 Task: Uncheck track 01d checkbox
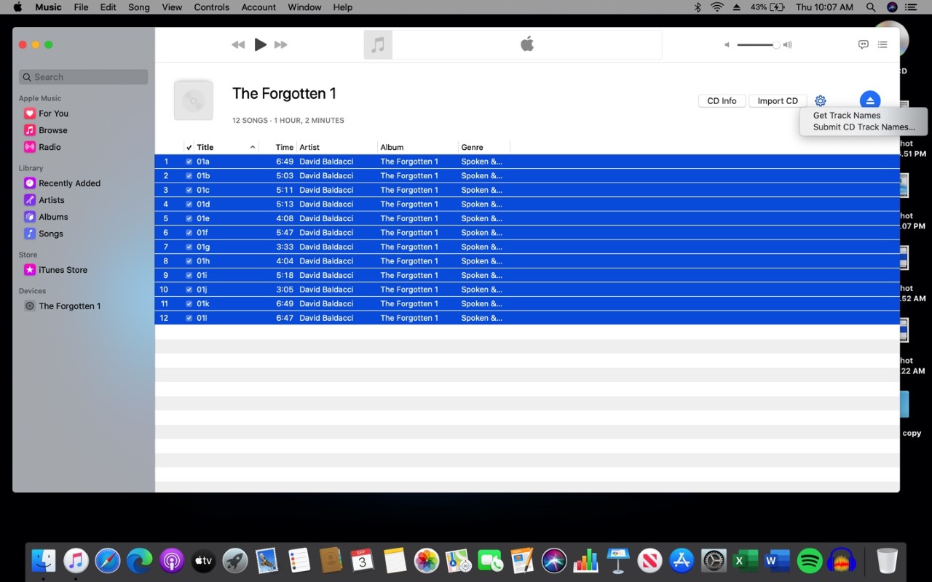(x=189, y=204)
